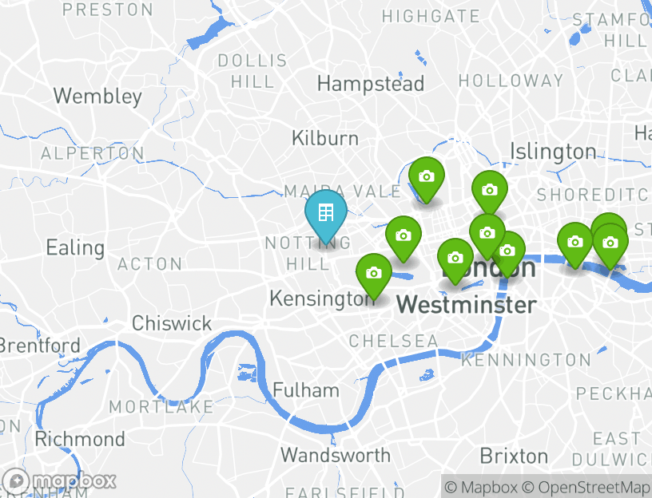Open the © Mapbox attribution link
The height and width of the screenshot is (498, 652).
[481, 487]
